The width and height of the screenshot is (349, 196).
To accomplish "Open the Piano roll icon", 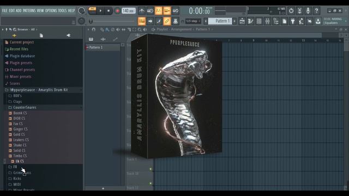I will [x=250, y=21].
